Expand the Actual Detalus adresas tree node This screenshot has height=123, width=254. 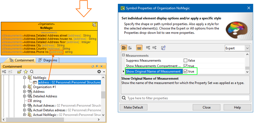point(24,110)
